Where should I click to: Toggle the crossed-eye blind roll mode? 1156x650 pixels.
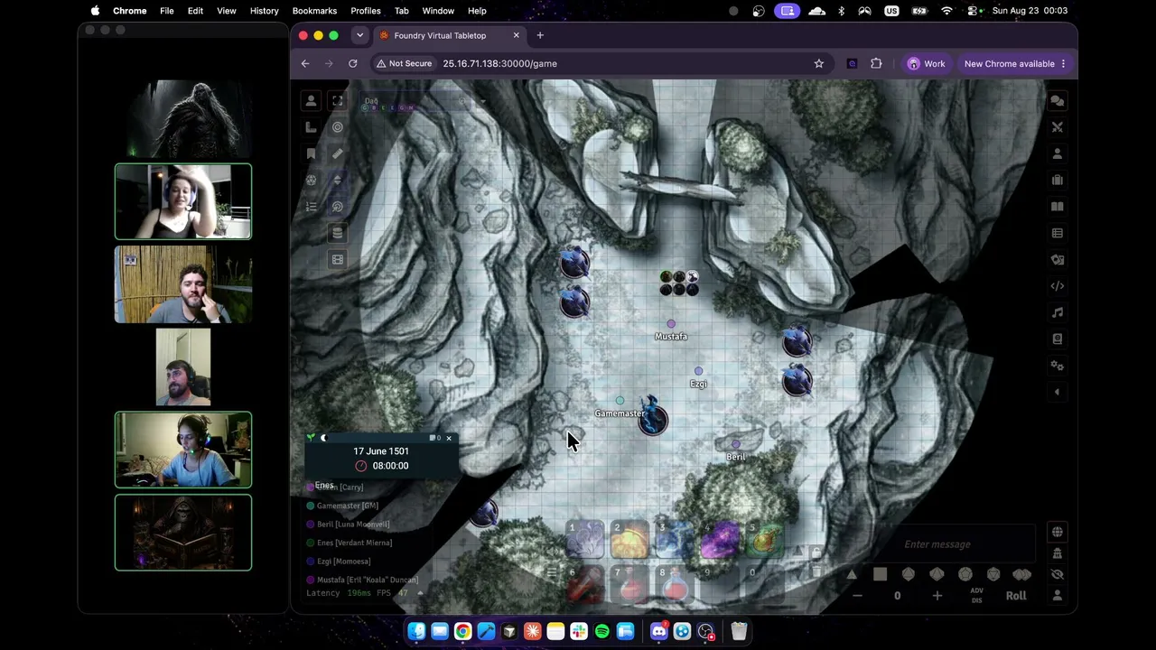point(1058,575)
